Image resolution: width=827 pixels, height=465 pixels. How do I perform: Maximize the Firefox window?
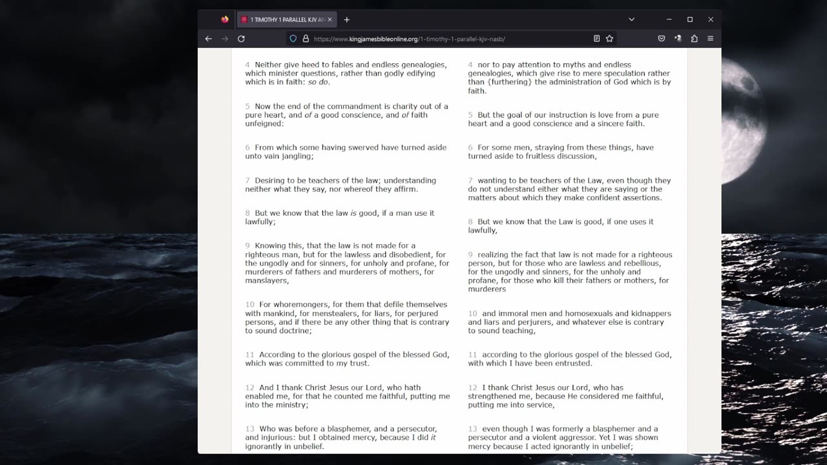point(690,19)
